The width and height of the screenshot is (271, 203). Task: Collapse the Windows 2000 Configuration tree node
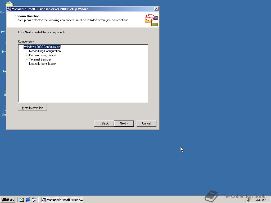coord(21,47)
